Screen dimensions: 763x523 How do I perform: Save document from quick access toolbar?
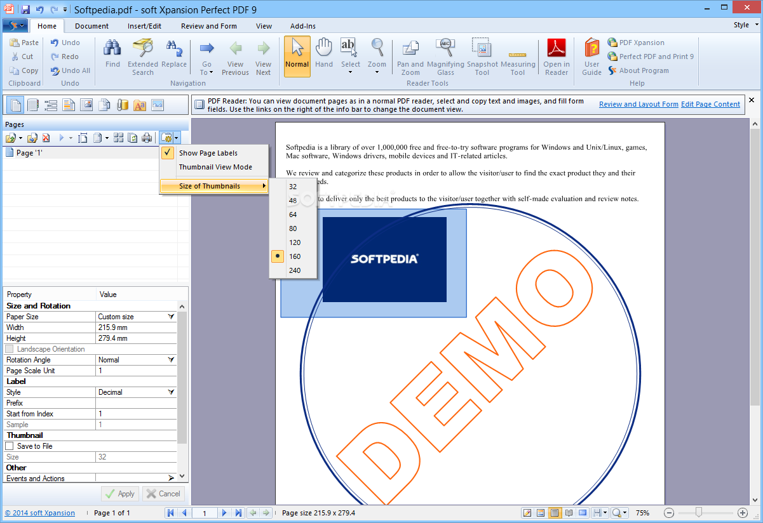[25, 9]
